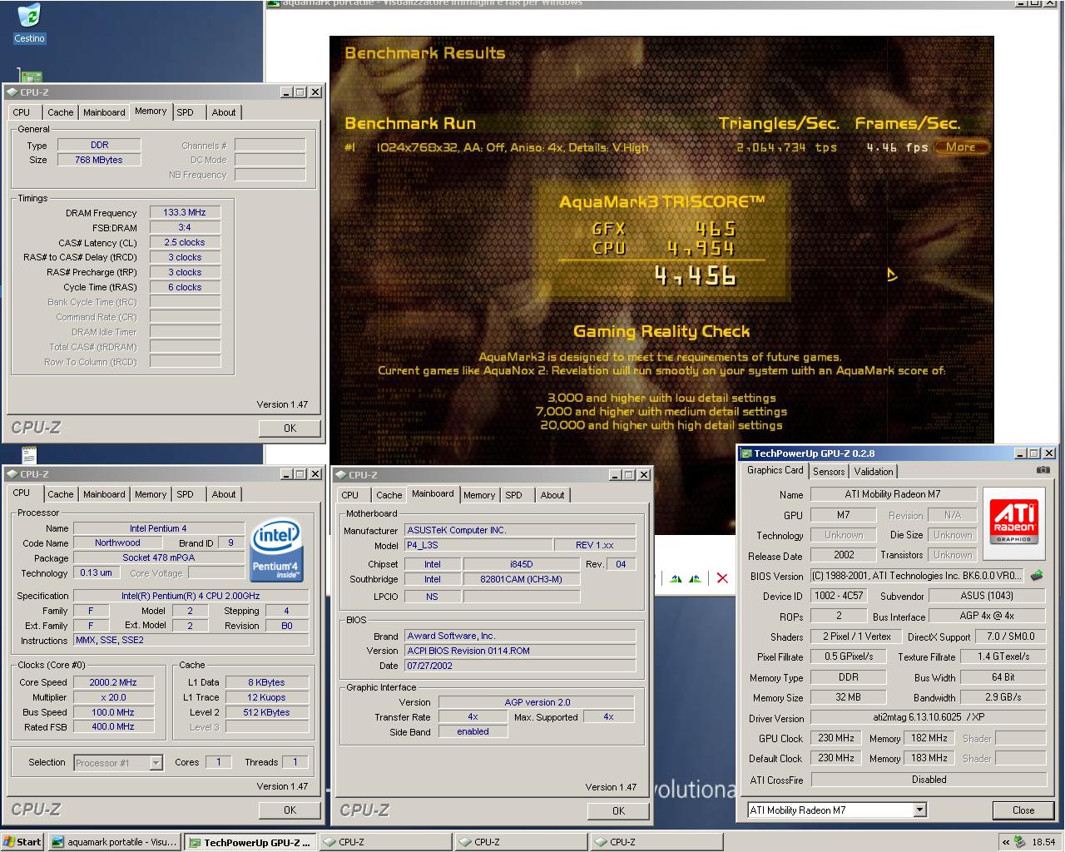Click OK in the CPU-Z Memory window
Viewport: 1065px width, 852px height.
click(290, 428)
